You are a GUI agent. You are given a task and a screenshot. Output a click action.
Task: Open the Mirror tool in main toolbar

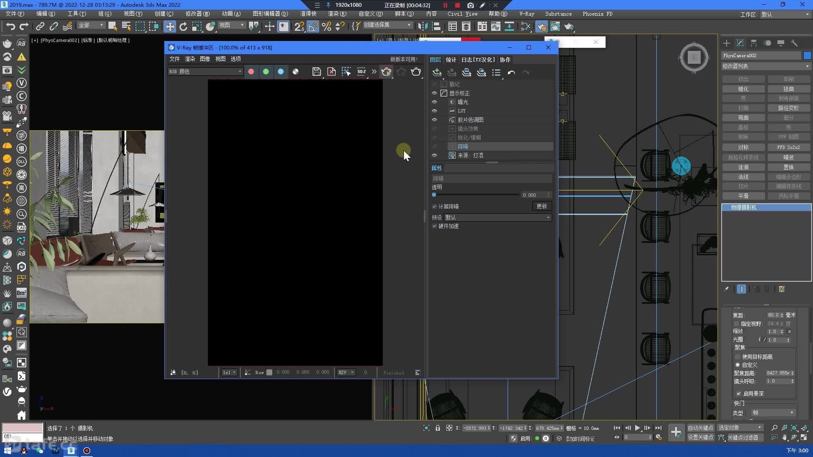(x=423, y=27)
